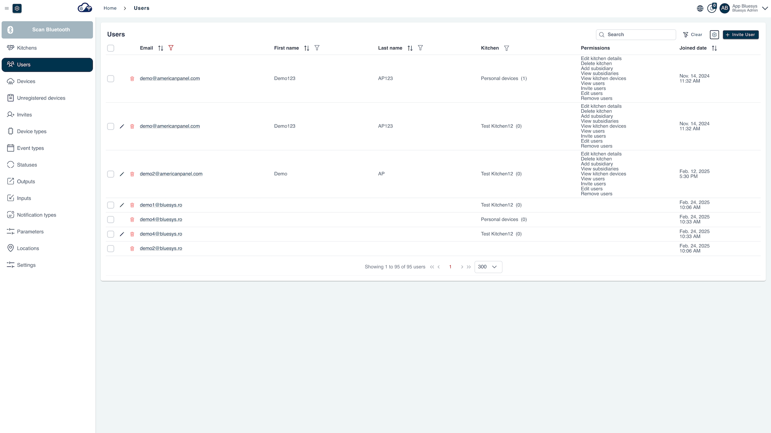Select the Notification types section
This screenshot has width=771, height=433.
[36, 215]
